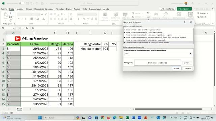This screenshot has width=216, height=121.
Task: Click the Ordenar y filtrar icon
Action: pos(156,14)
